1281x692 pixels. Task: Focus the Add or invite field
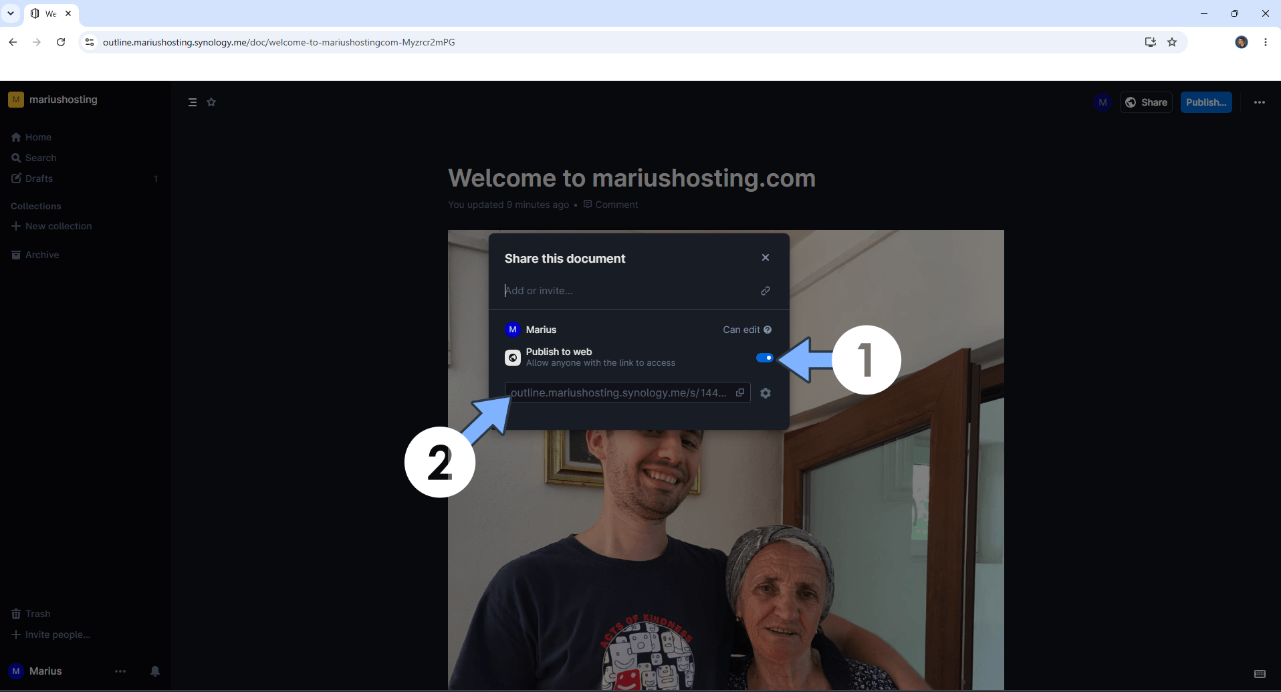pyautogui.click(x=628, y=291)
